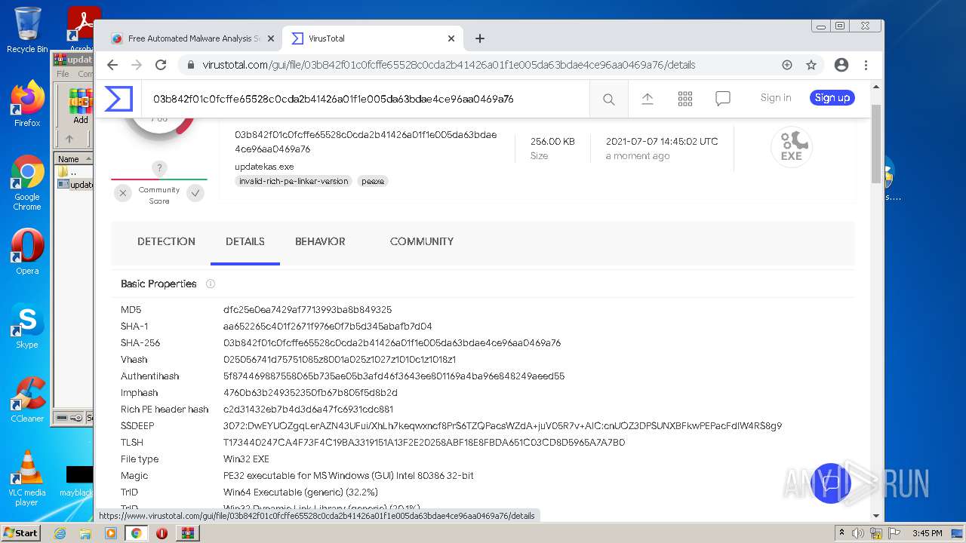Select the SHA-1 hash value
This screenshot has width=966, height=543.
[328, 327]
